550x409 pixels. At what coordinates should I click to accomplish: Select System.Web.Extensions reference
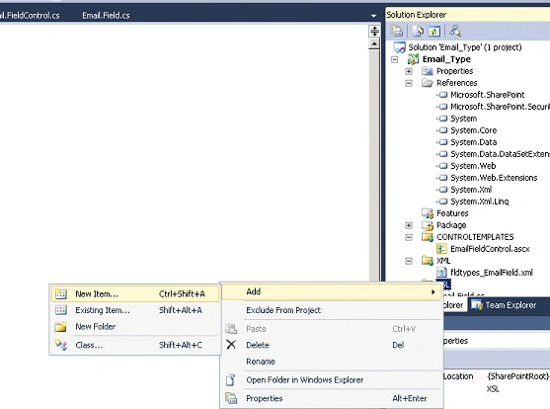pyautogui.click(x=494, y=178)
